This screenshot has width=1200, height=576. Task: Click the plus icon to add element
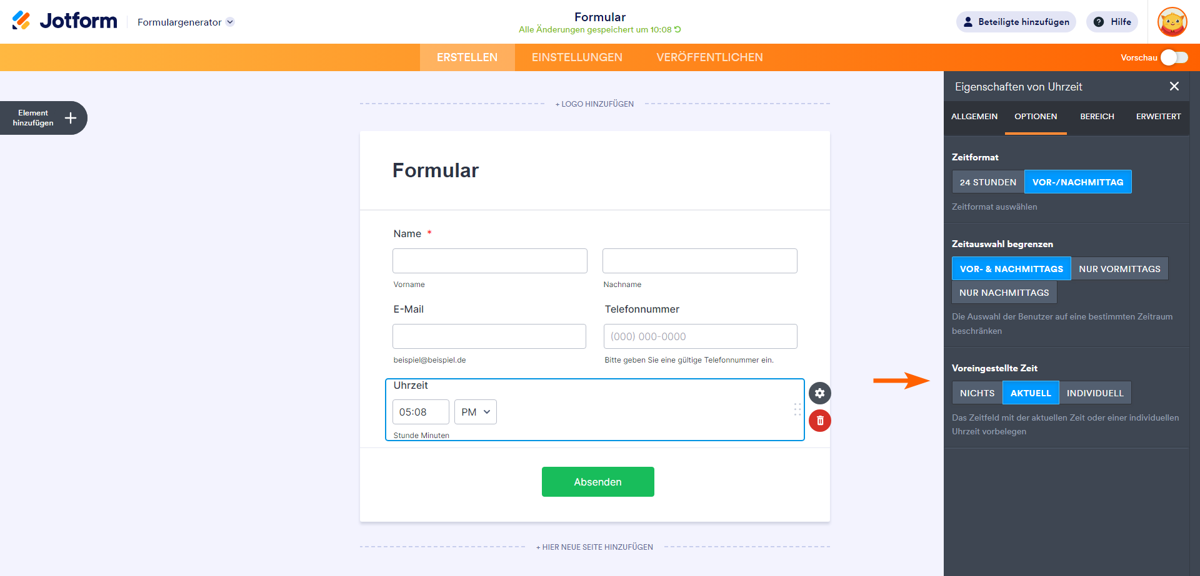(71, 118)
